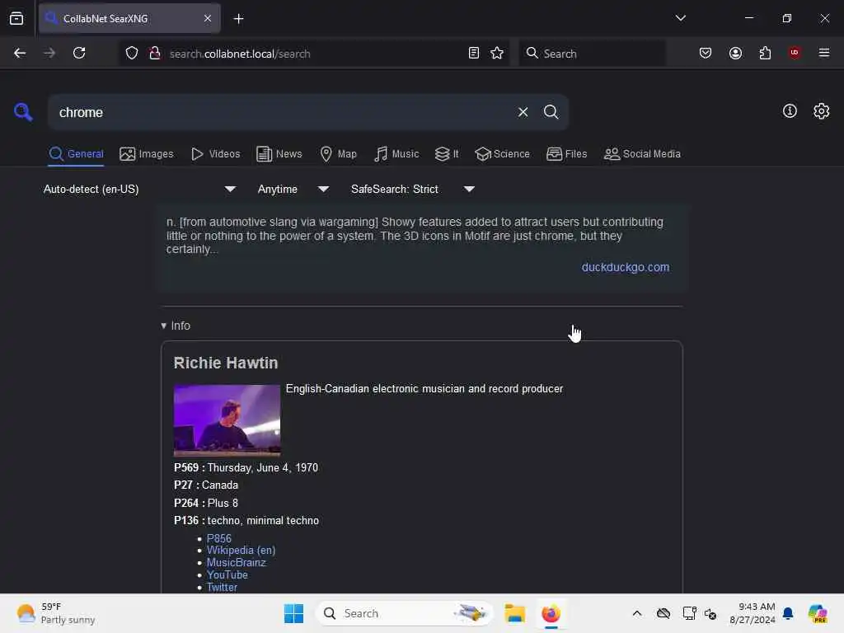
Task: Open tracking protection shield icon
Action: (132, 53)
